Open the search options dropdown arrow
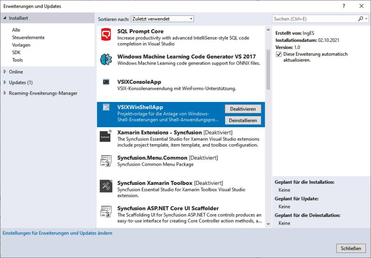371x258 pixels. [366, 19]
